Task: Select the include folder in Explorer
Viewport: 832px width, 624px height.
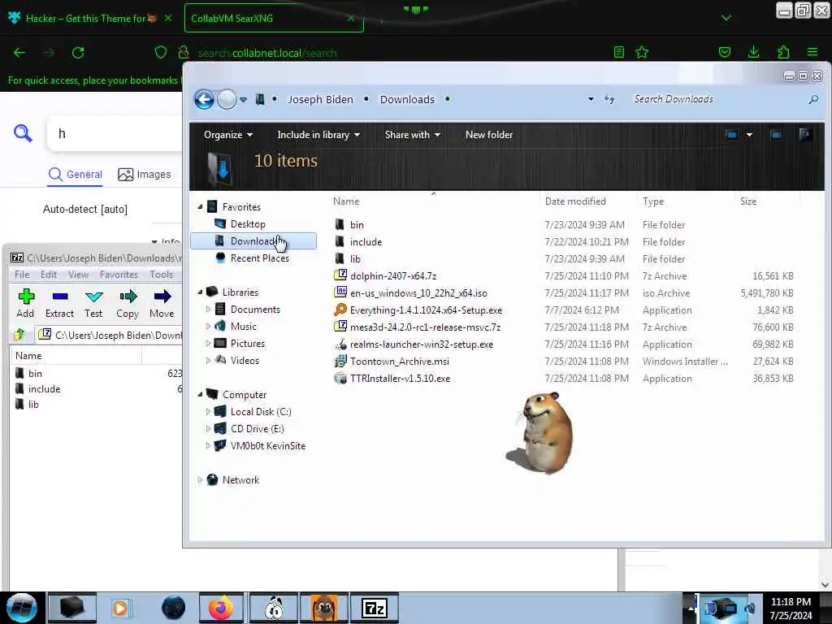Action: click(x=366, y=241)
